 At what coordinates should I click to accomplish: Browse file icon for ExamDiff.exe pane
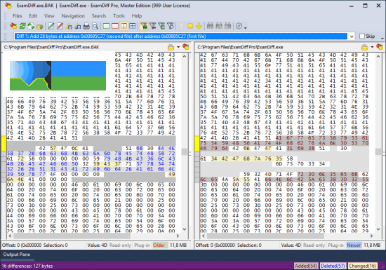point(364,47)
